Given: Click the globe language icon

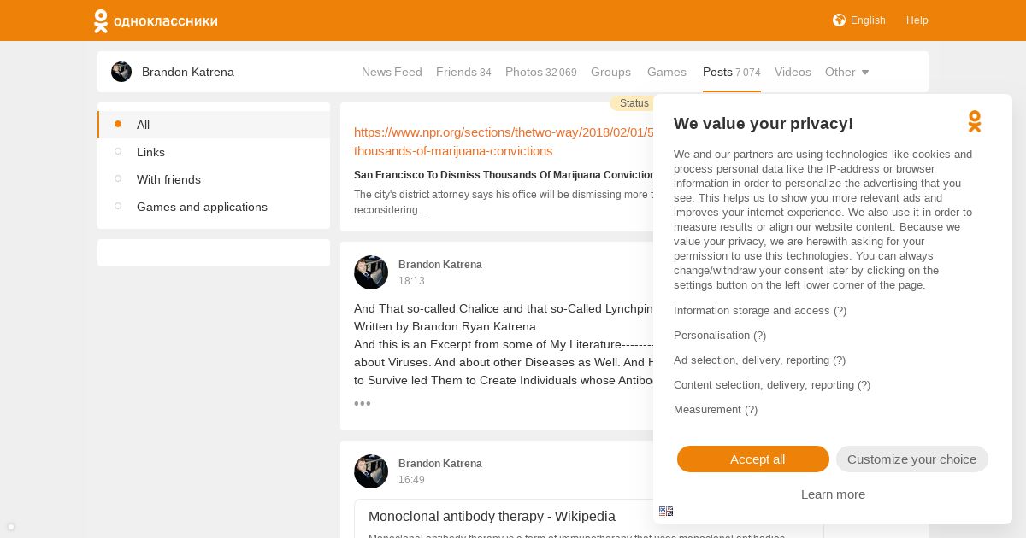Looking at the screenshot, I should pyautogui.click(x=839, y=20).
